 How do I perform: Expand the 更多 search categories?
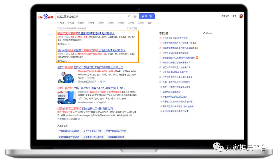150,23
